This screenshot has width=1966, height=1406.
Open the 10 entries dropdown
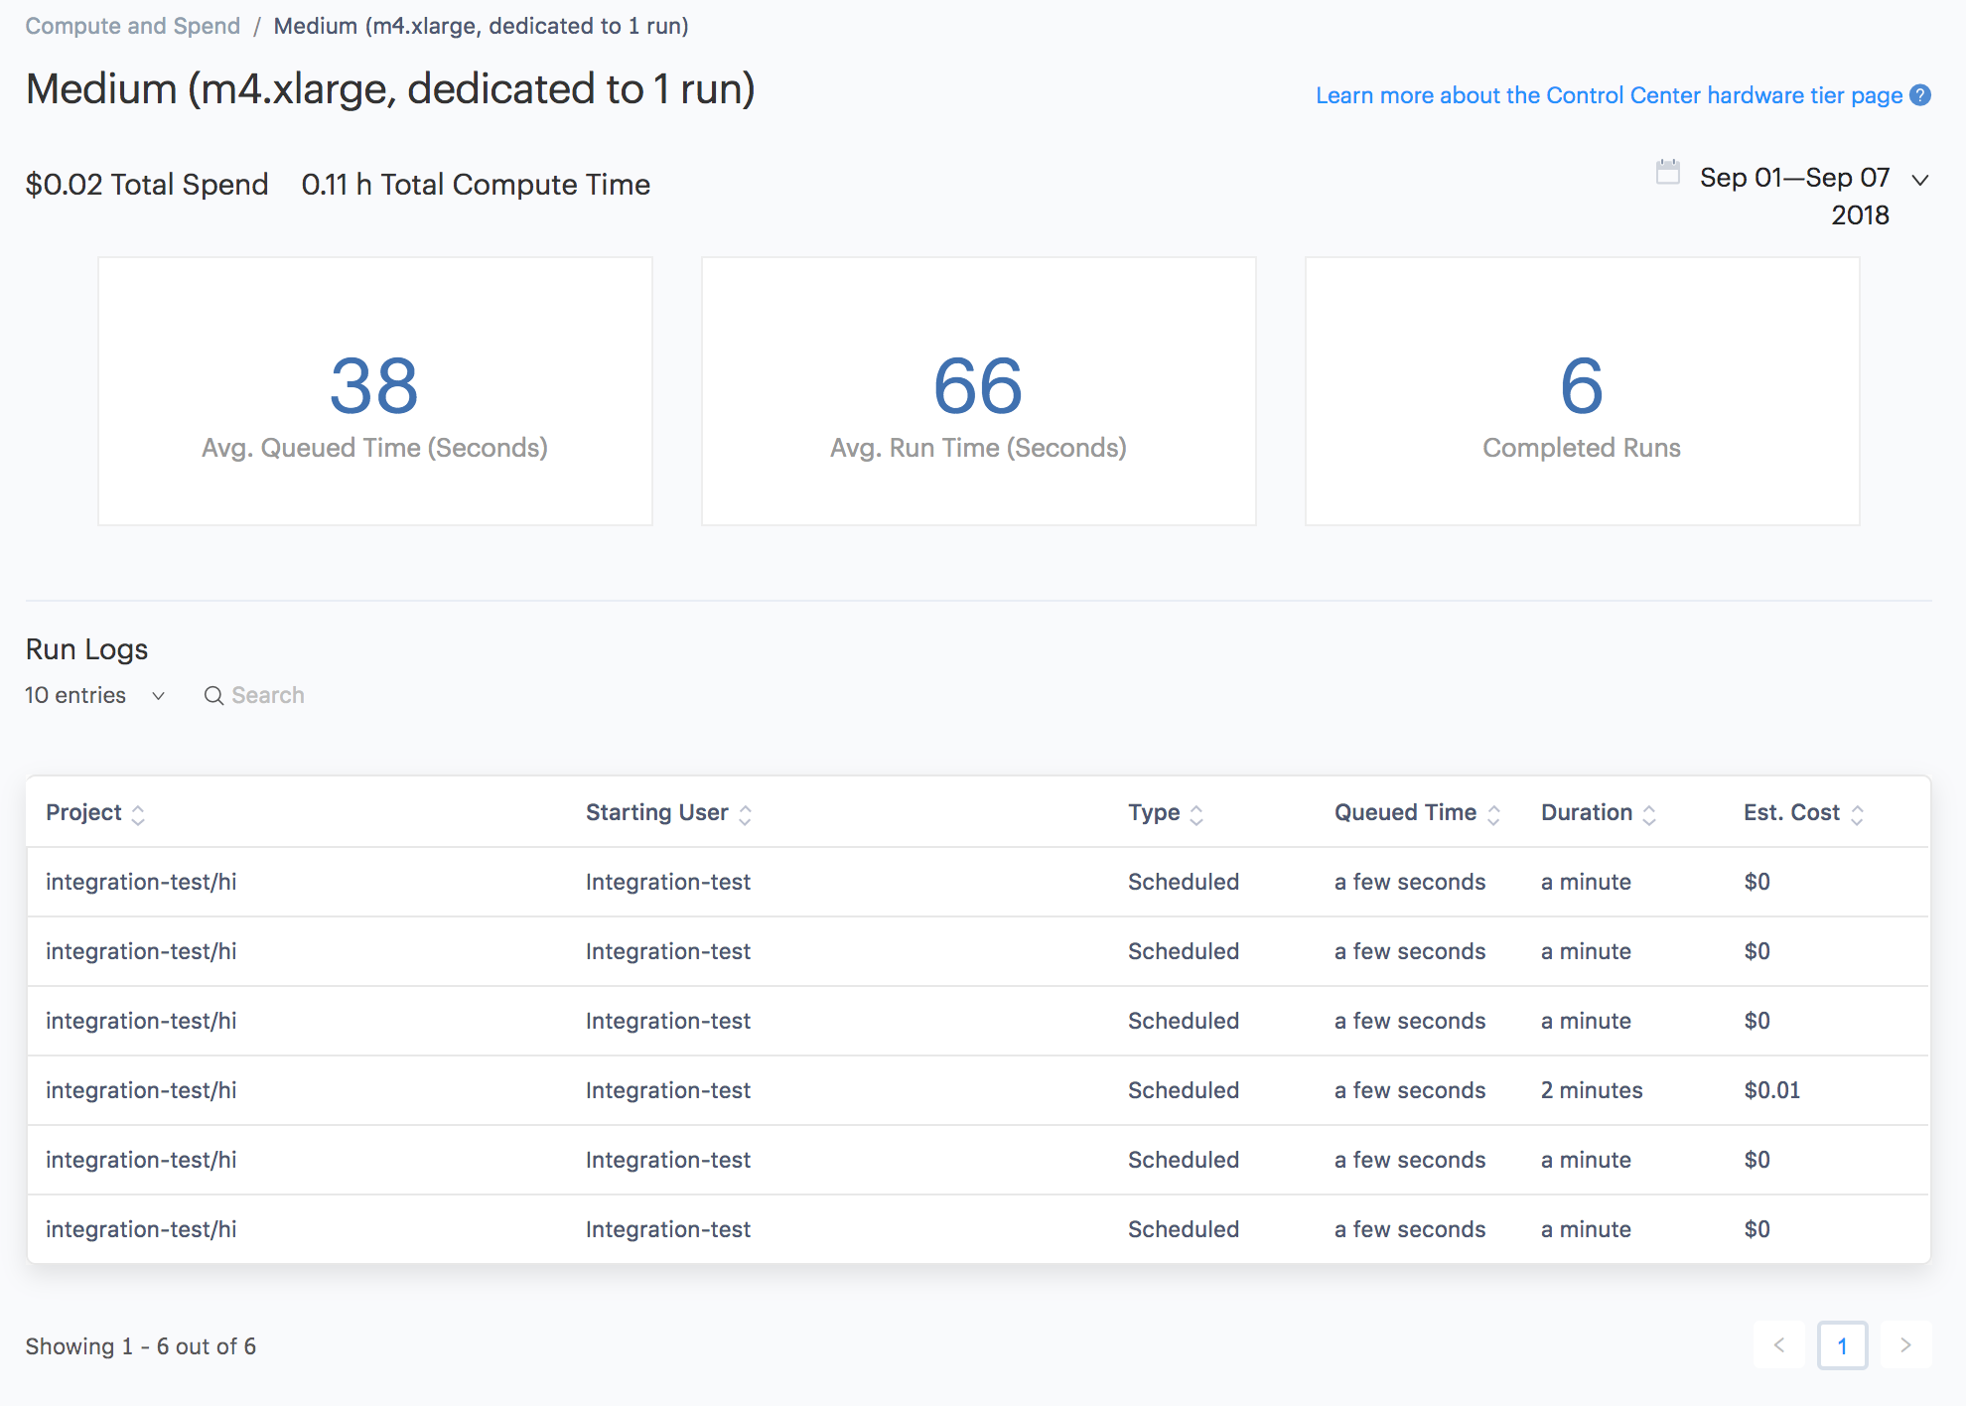[94, 695]
